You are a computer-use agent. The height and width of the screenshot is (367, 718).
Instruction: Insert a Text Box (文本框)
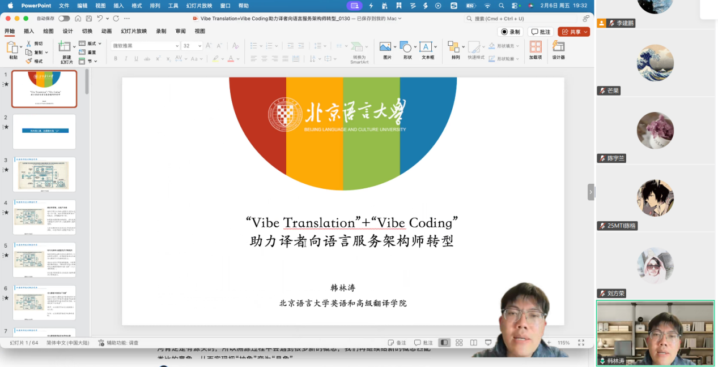coord(427,50)
